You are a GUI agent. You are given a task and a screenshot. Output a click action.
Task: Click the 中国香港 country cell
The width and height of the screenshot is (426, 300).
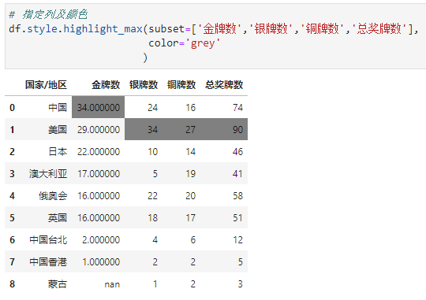pos(48,261)
